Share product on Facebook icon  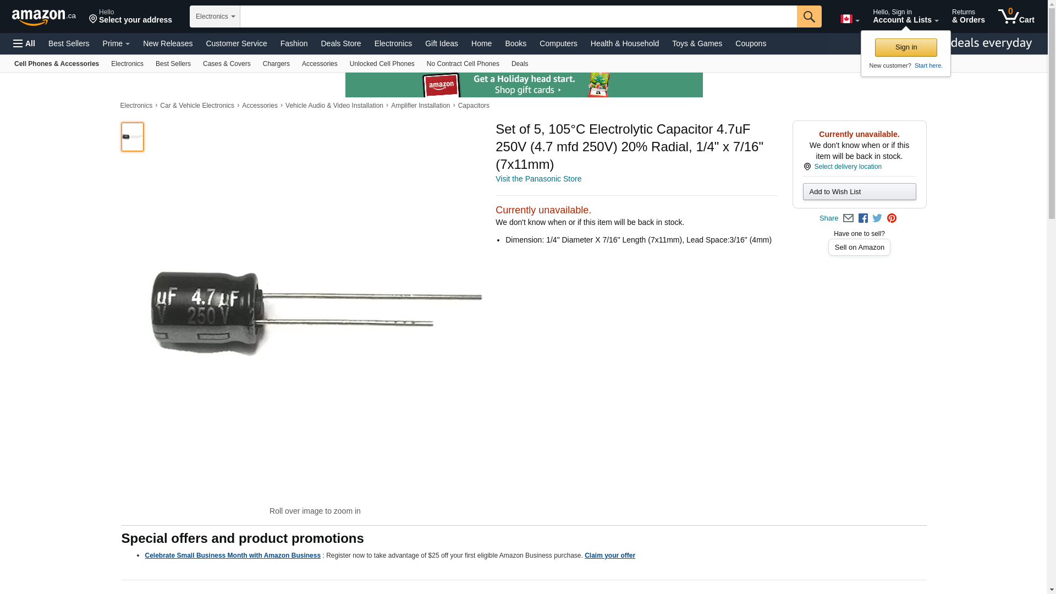pos(863,218)
